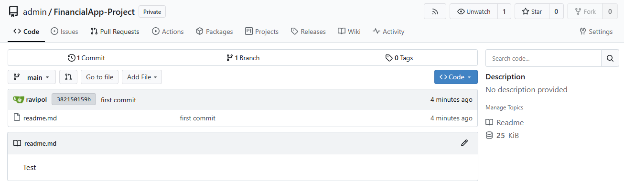Click the search magnifier icon button
Screen dimensions: 624x193
coord(609,58)
